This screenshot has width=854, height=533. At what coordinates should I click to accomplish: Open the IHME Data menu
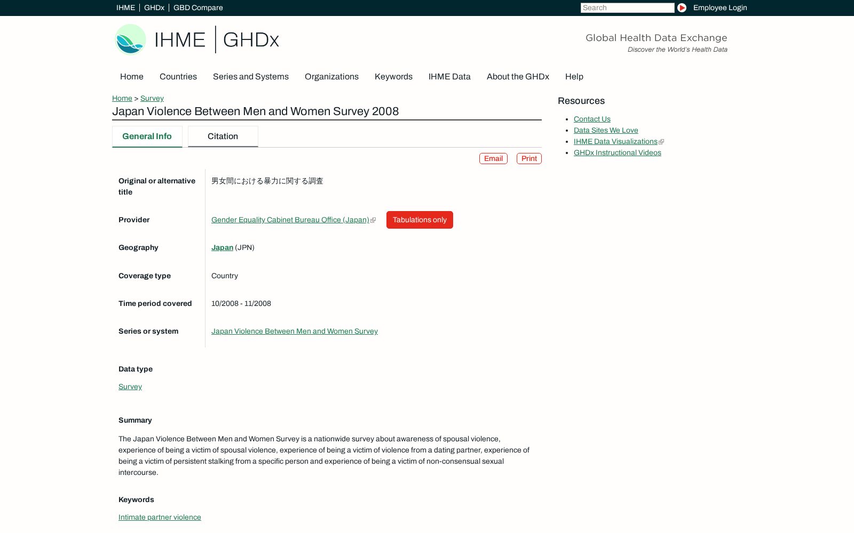click(449, 77)
